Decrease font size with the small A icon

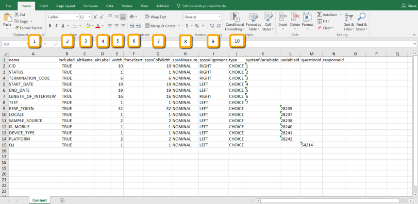[102, 17]
